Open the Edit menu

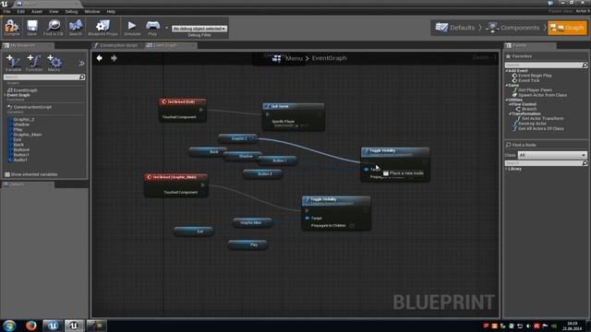[x=20, y=12]
